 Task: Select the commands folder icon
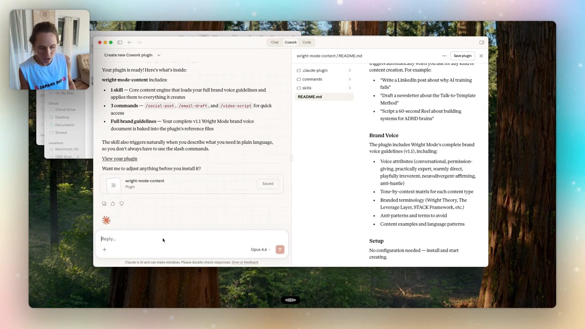(x=299, y=79)
